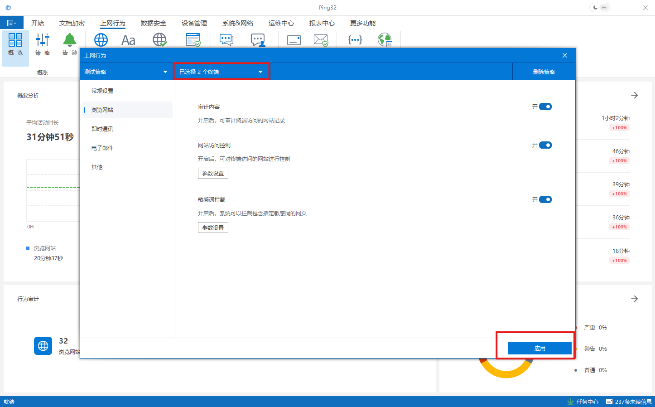Open the 概览 overview icon in ribbon
This screenshot has width=655, height=407.
coord(15,44)
